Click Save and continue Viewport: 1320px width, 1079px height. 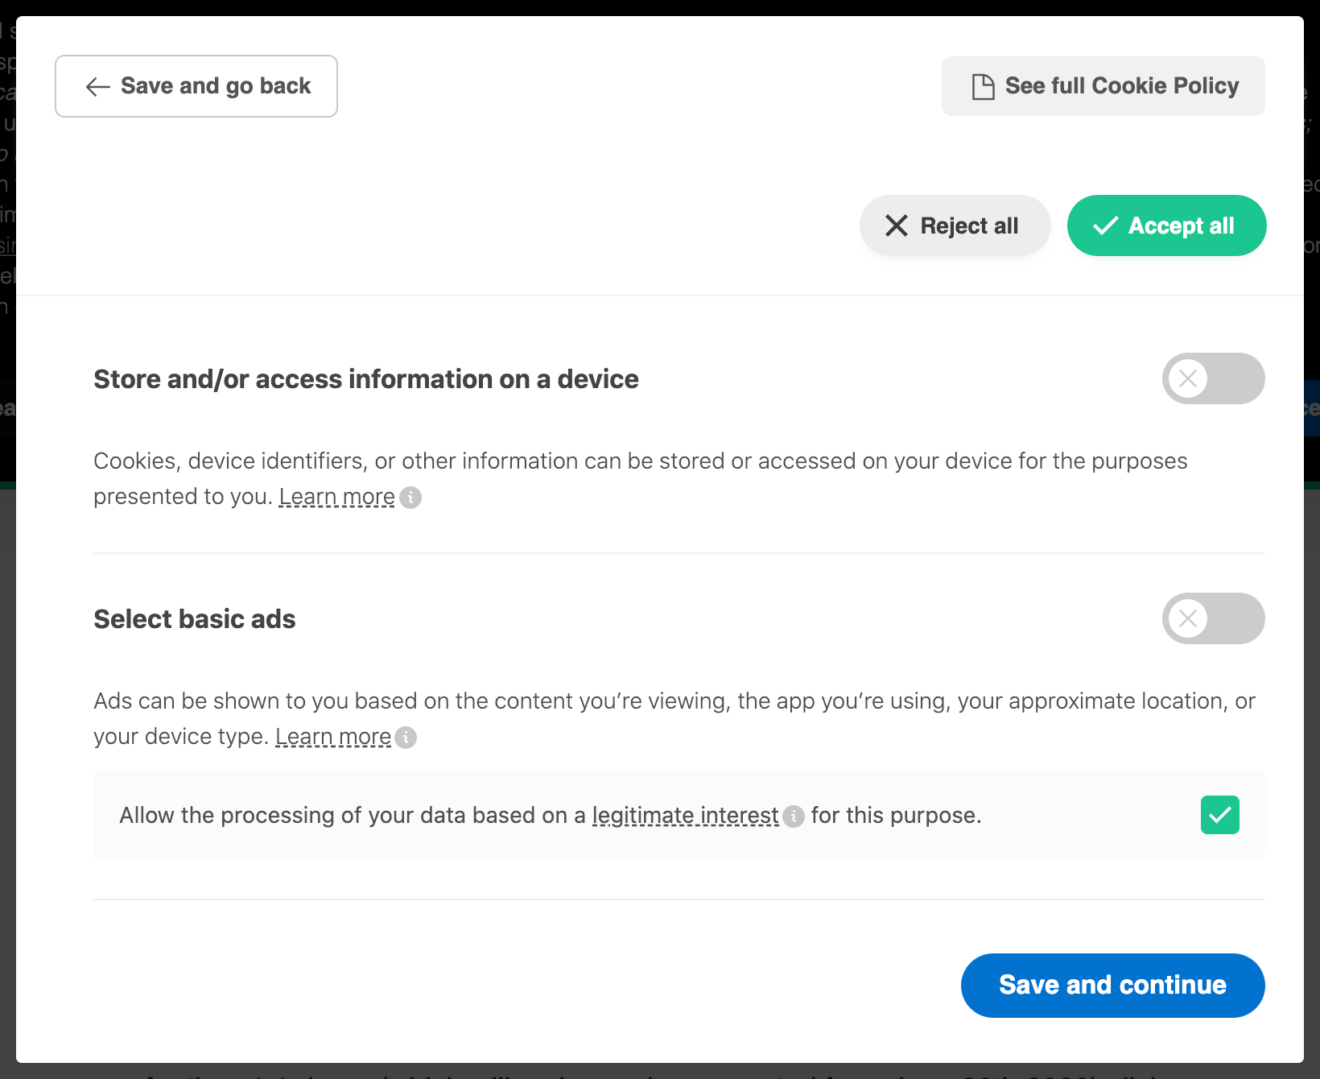tap(1112, 985)
